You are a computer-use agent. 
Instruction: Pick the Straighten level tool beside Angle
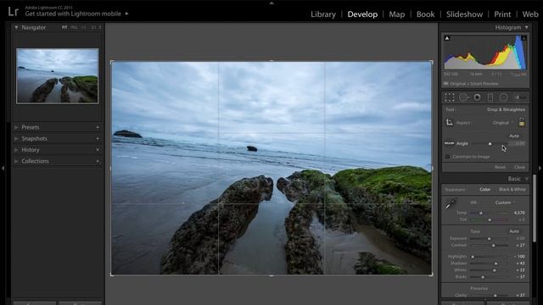[x=449, y=143]
